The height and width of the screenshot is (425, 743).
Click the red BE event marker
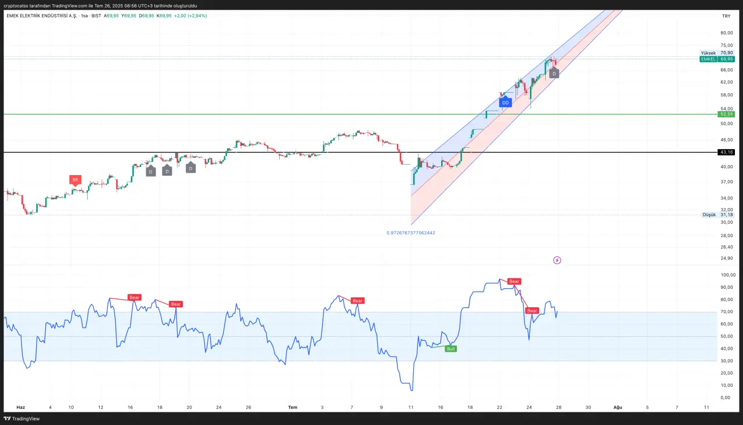(75, 180)
